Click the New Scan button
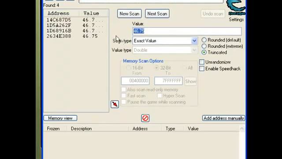282x159 pixels. tap(130, 14)
